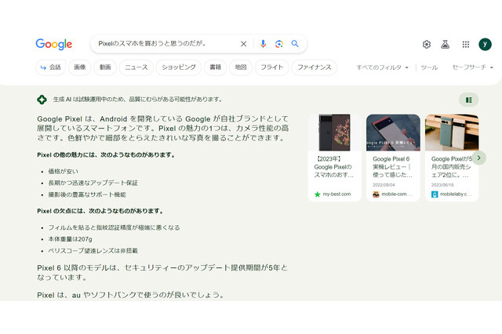Select the 書籍 filter chip
Viewport: 502px width, 334px height.
coord(215,67)
